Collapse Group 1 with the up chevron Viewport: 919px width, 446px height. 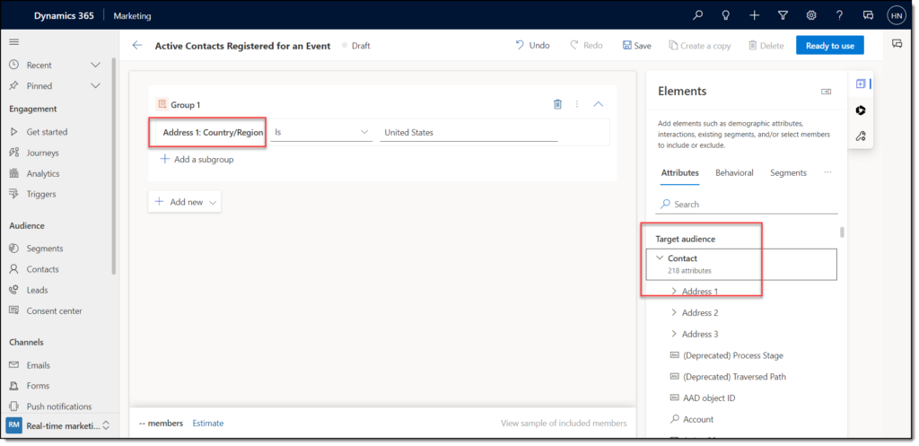coord(598,104)
